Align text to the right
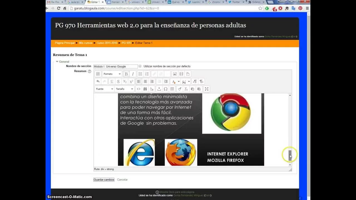Screen dimensions: 356x200 [152, 81]
